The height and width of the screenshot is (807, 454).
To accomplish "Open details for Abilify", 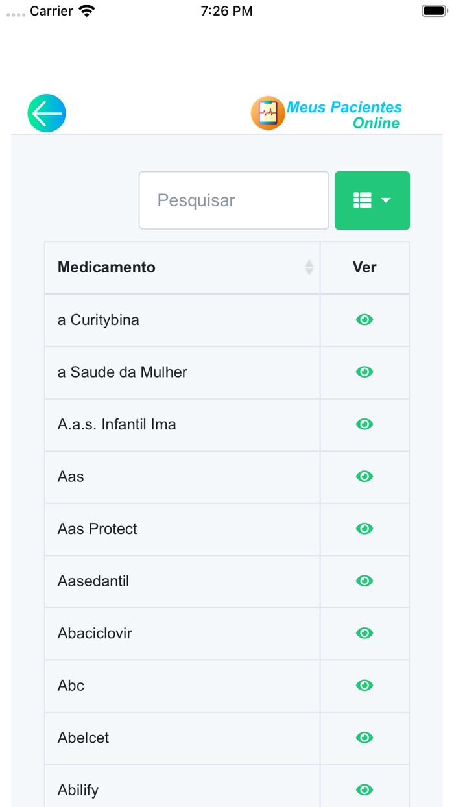I will 364,789.
